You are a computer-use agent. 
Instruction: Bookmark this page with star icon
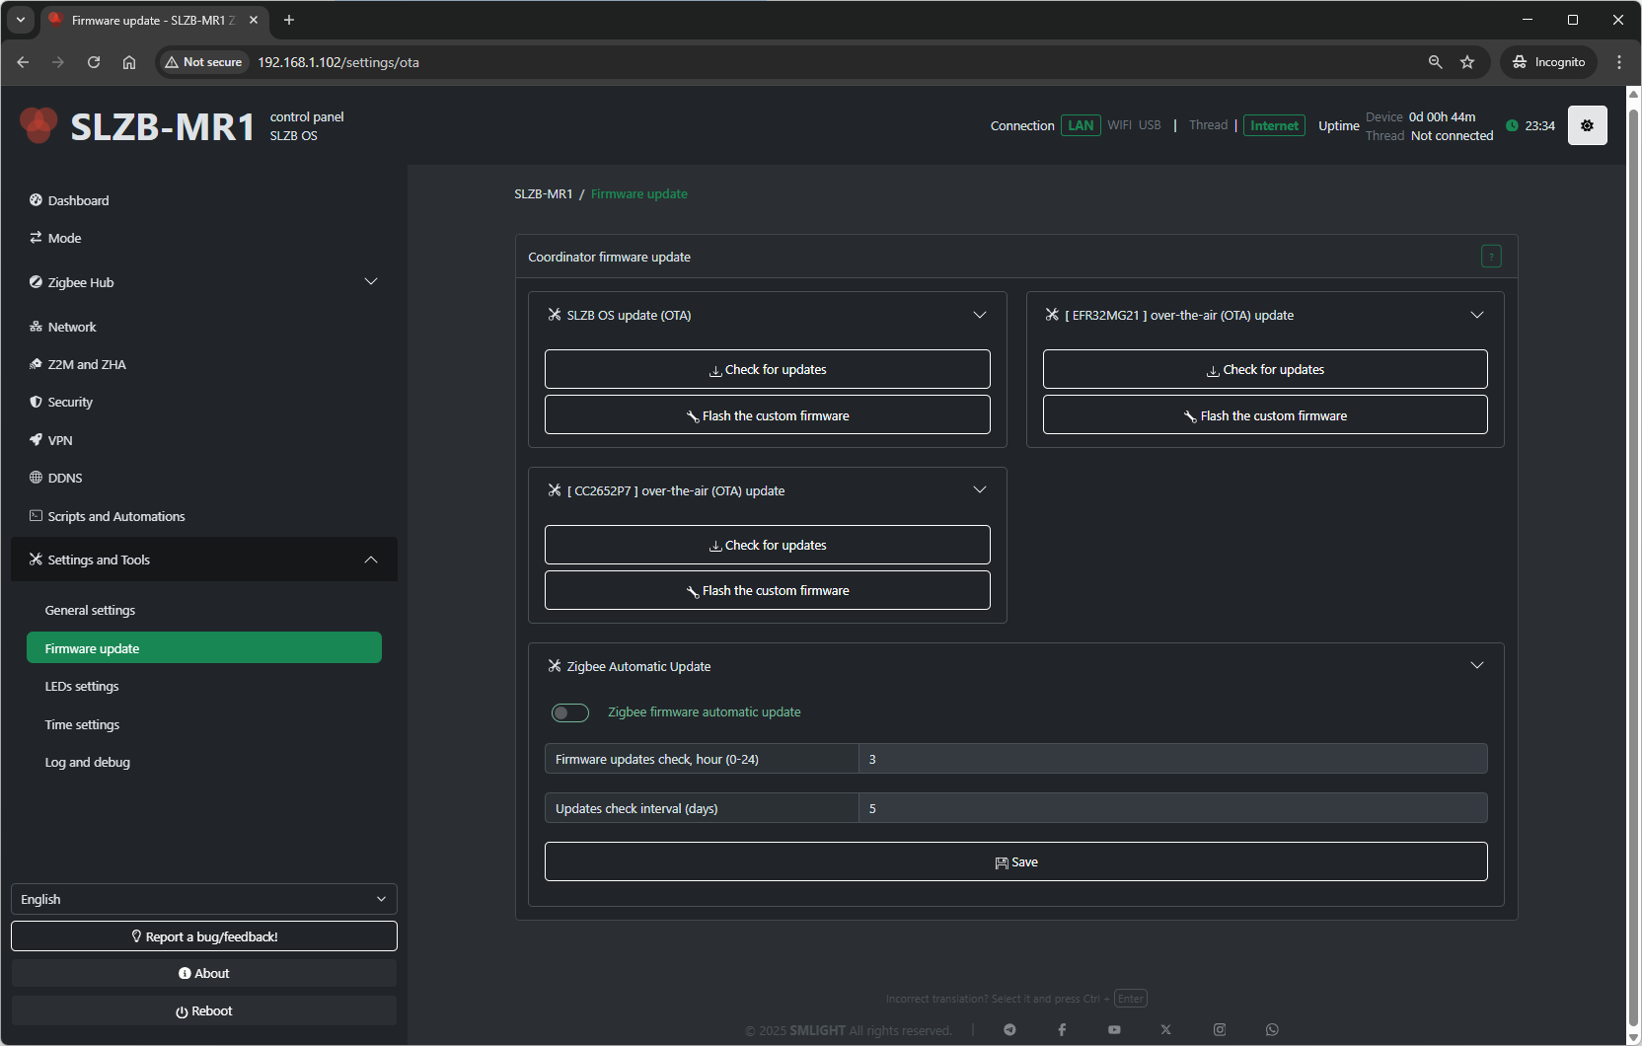pos(1467,62)
